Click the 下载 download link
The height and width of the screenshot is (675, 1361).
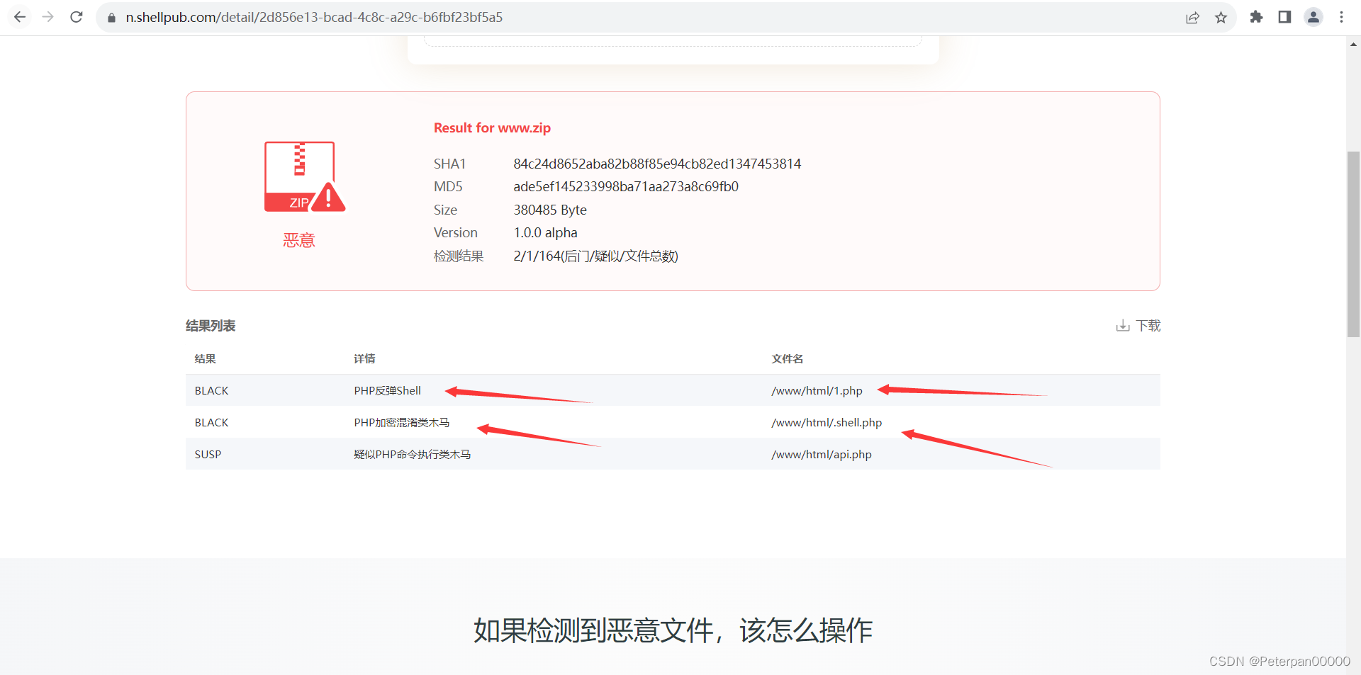(x=1148, y=326)
